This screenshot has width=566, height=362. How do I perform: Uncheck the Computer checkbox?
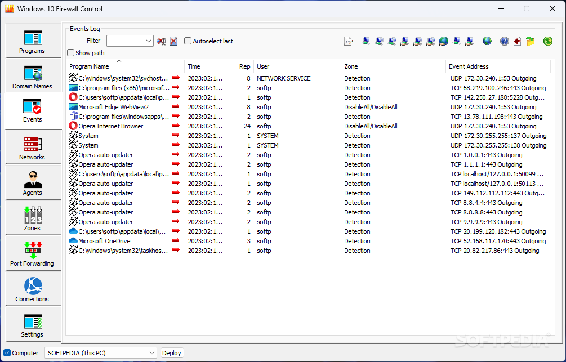click(x=7, y=352)
